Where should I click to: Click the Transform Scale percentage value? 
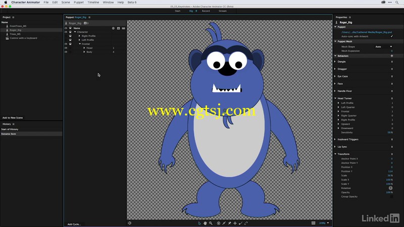[390, 176]
